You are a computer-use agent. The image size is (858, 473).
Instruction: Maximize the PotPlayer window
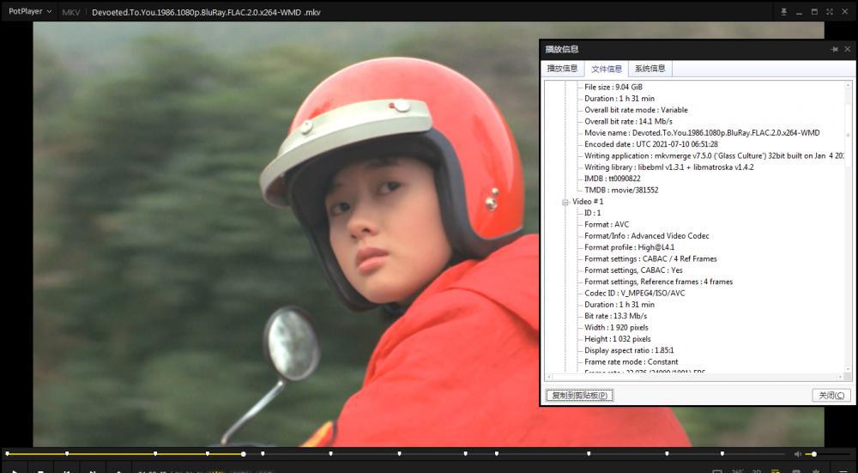click(814, 11)
